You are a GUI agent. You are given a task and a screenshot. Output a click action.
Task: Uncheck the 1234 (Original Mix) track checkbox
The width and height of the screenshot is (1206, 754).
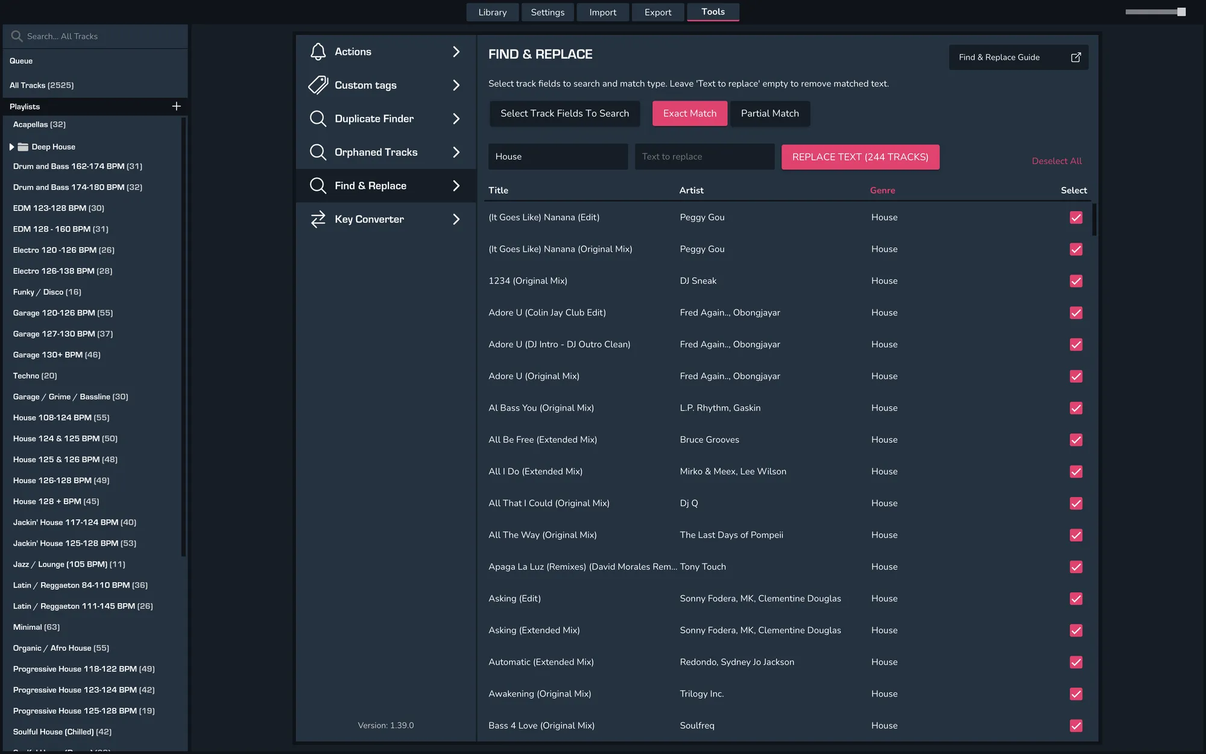(1076, 281)
